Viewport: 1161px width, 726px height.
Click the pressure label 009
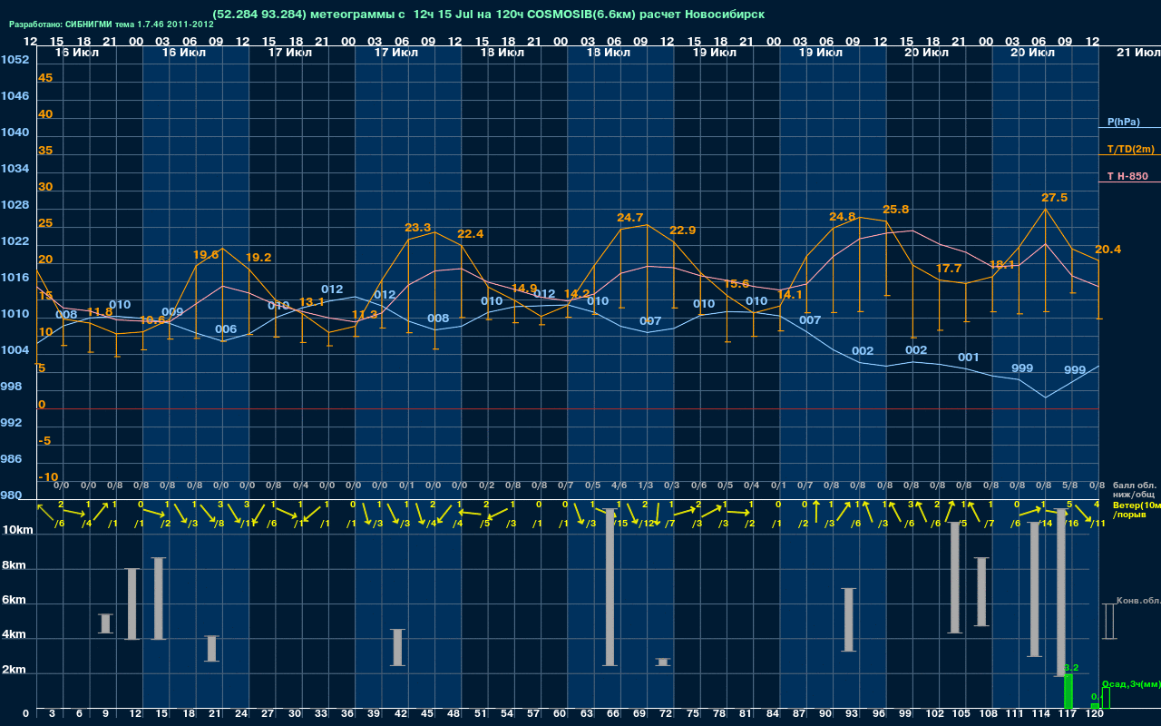172,312
